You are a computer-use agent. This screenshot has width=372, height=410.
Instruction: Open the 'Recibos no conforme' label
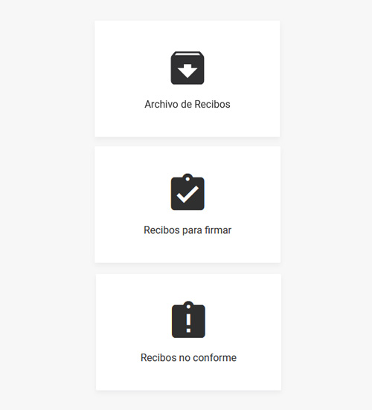coord(189,357)
